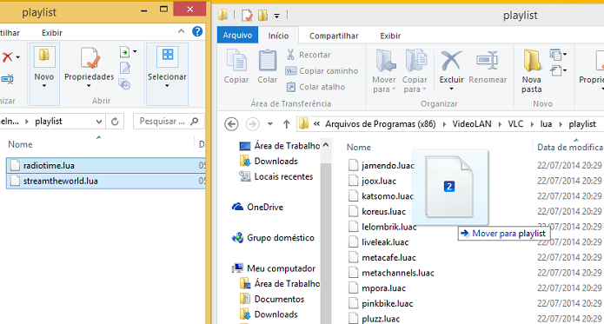Go up one folder level arrow

[286, 124]
